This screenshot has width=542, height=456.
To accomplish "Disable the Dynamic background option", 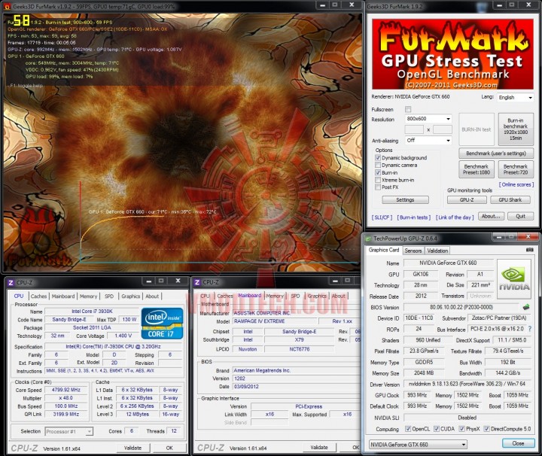I will click(378, 157).
